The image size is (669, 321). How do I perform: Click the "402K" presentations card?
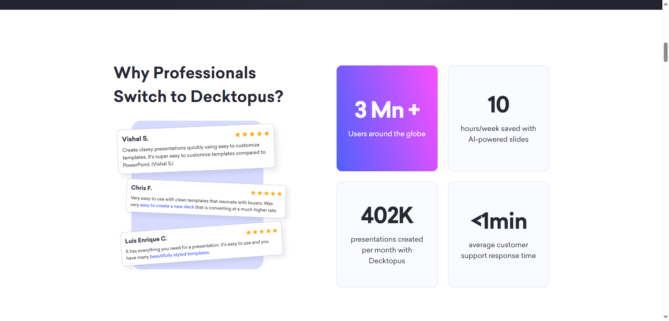click(387, 234)
